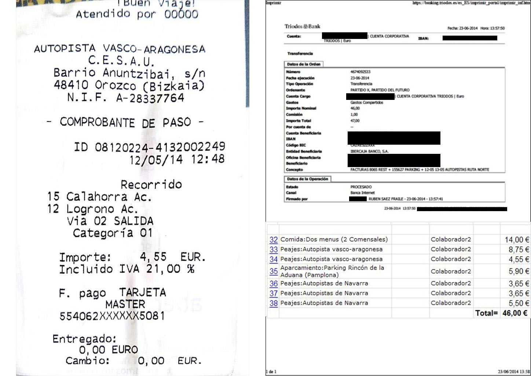Select the "Comida:Dos menus (2 Comensales)" cell

tap(334, 239)
